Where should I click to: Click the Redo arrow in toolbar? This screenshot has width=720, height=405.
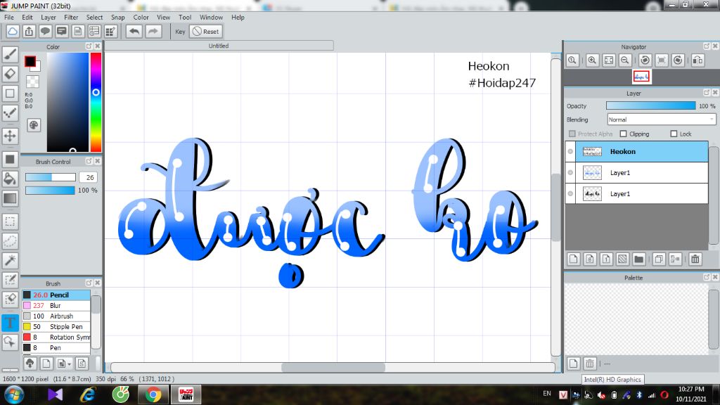(x=153, y=31)
